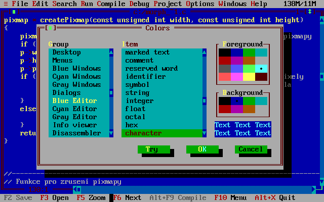Select Blue Editor group

pyautogui.click(x=79, y=101)
